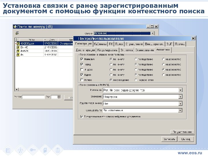Screen dimensions: 208x156
Task: Click the title bar icon of Поиск по номеру
Action: point(15,27)
